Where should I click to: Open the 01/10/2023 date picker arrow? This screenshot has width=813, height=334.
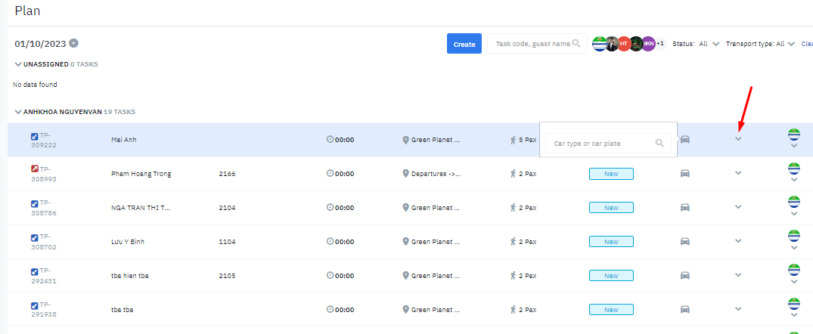pos(74,44)
